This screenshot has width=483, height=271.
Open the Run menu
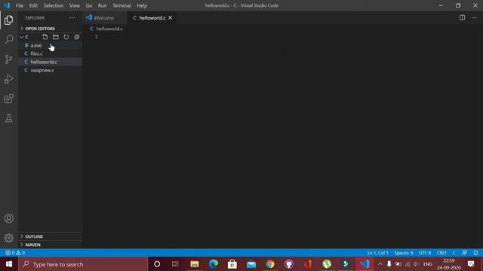[103, 5]
